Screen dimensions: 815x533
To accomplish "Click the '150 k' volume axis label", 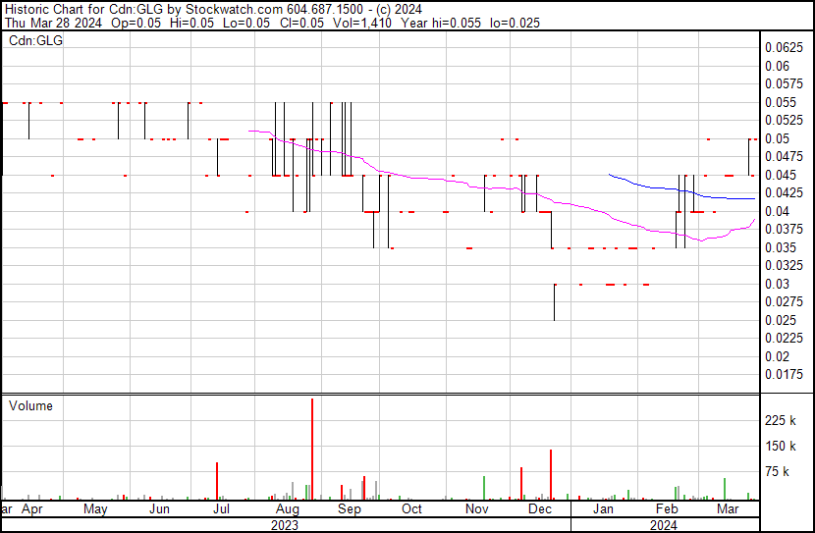I will click(x=781, y=446).
